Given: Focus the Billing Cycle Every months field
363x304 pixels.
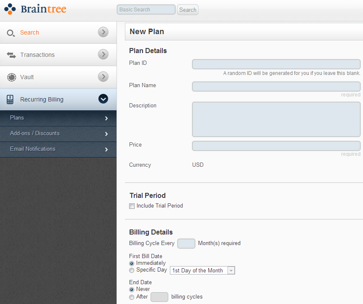Looking at the screenshot, I should 186,243.
